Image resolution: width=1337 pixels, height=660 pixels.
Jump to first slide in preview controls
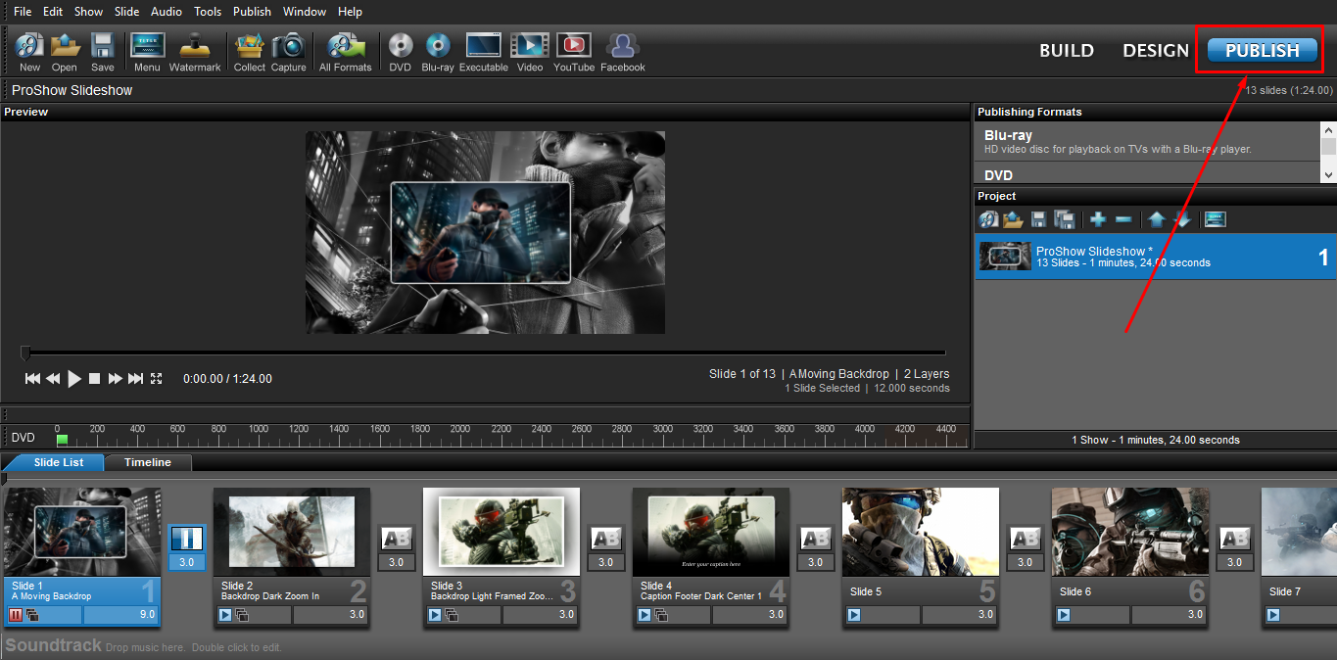click(x=32, y=379)
